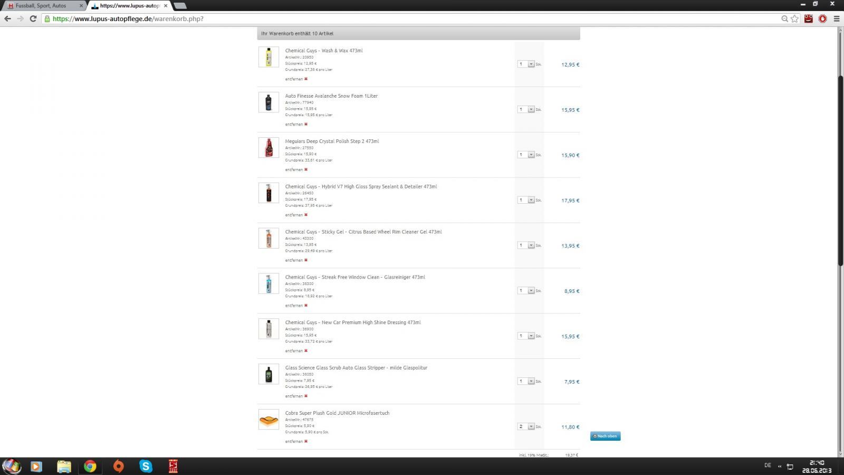Reload the current page
This screenshot has height=475, width=844.
[33, 18]
